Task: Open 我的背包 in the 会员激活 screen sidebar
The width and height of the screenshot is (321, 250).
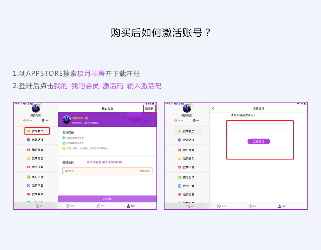Action: [x=186, y=159]
